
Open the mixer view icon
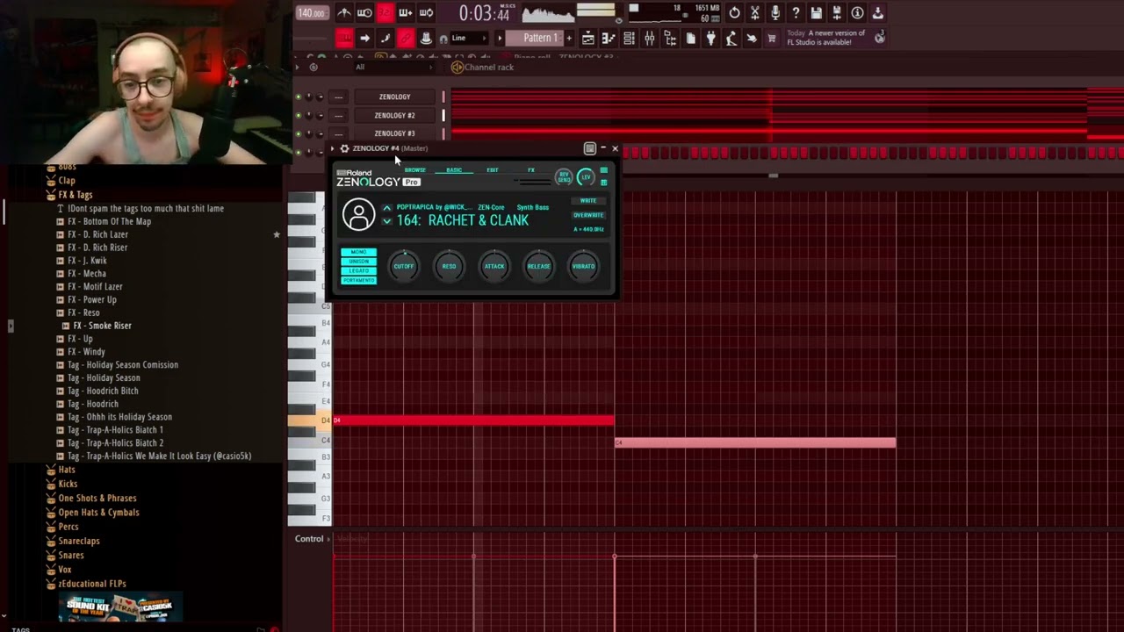pos(649,38)
